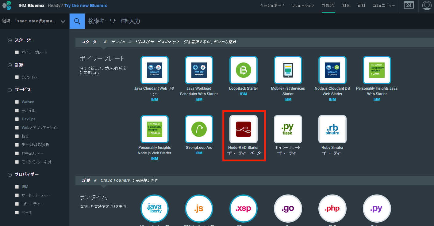Click the .go runtime icon

pos(288,209)
